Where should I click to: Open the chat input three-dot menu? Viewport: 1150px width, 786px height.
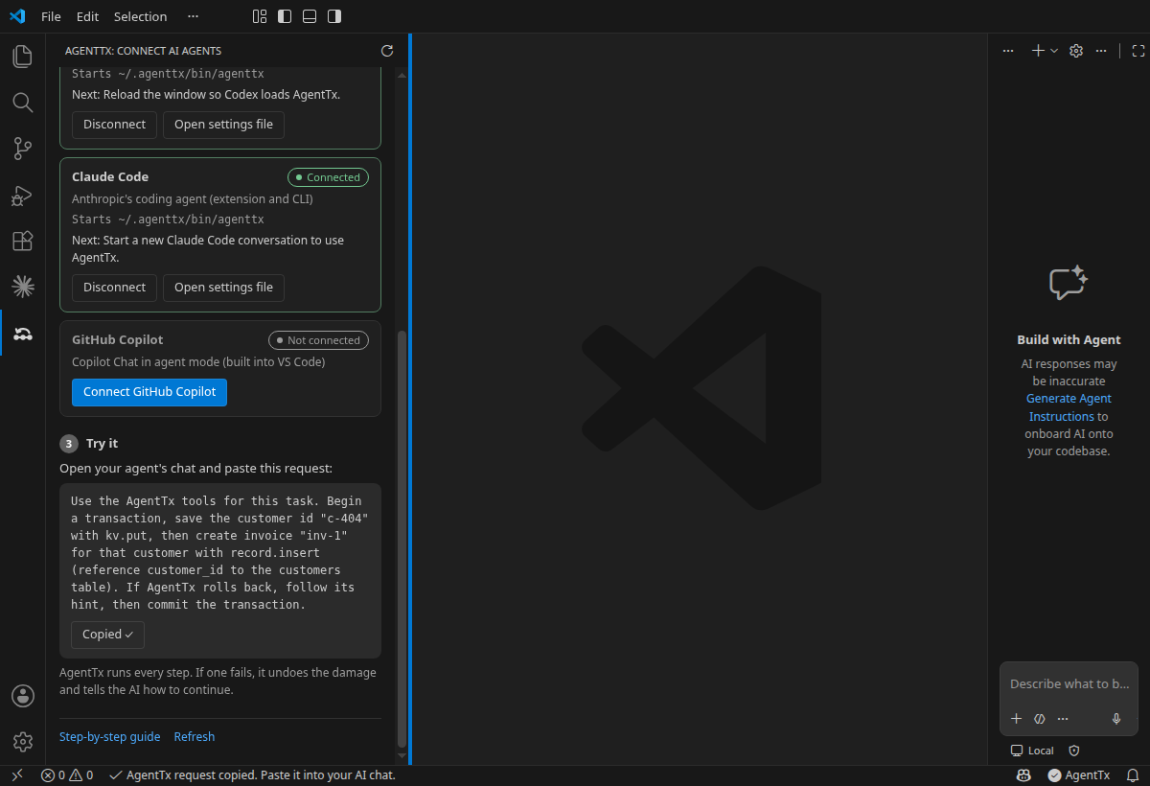1063,719
